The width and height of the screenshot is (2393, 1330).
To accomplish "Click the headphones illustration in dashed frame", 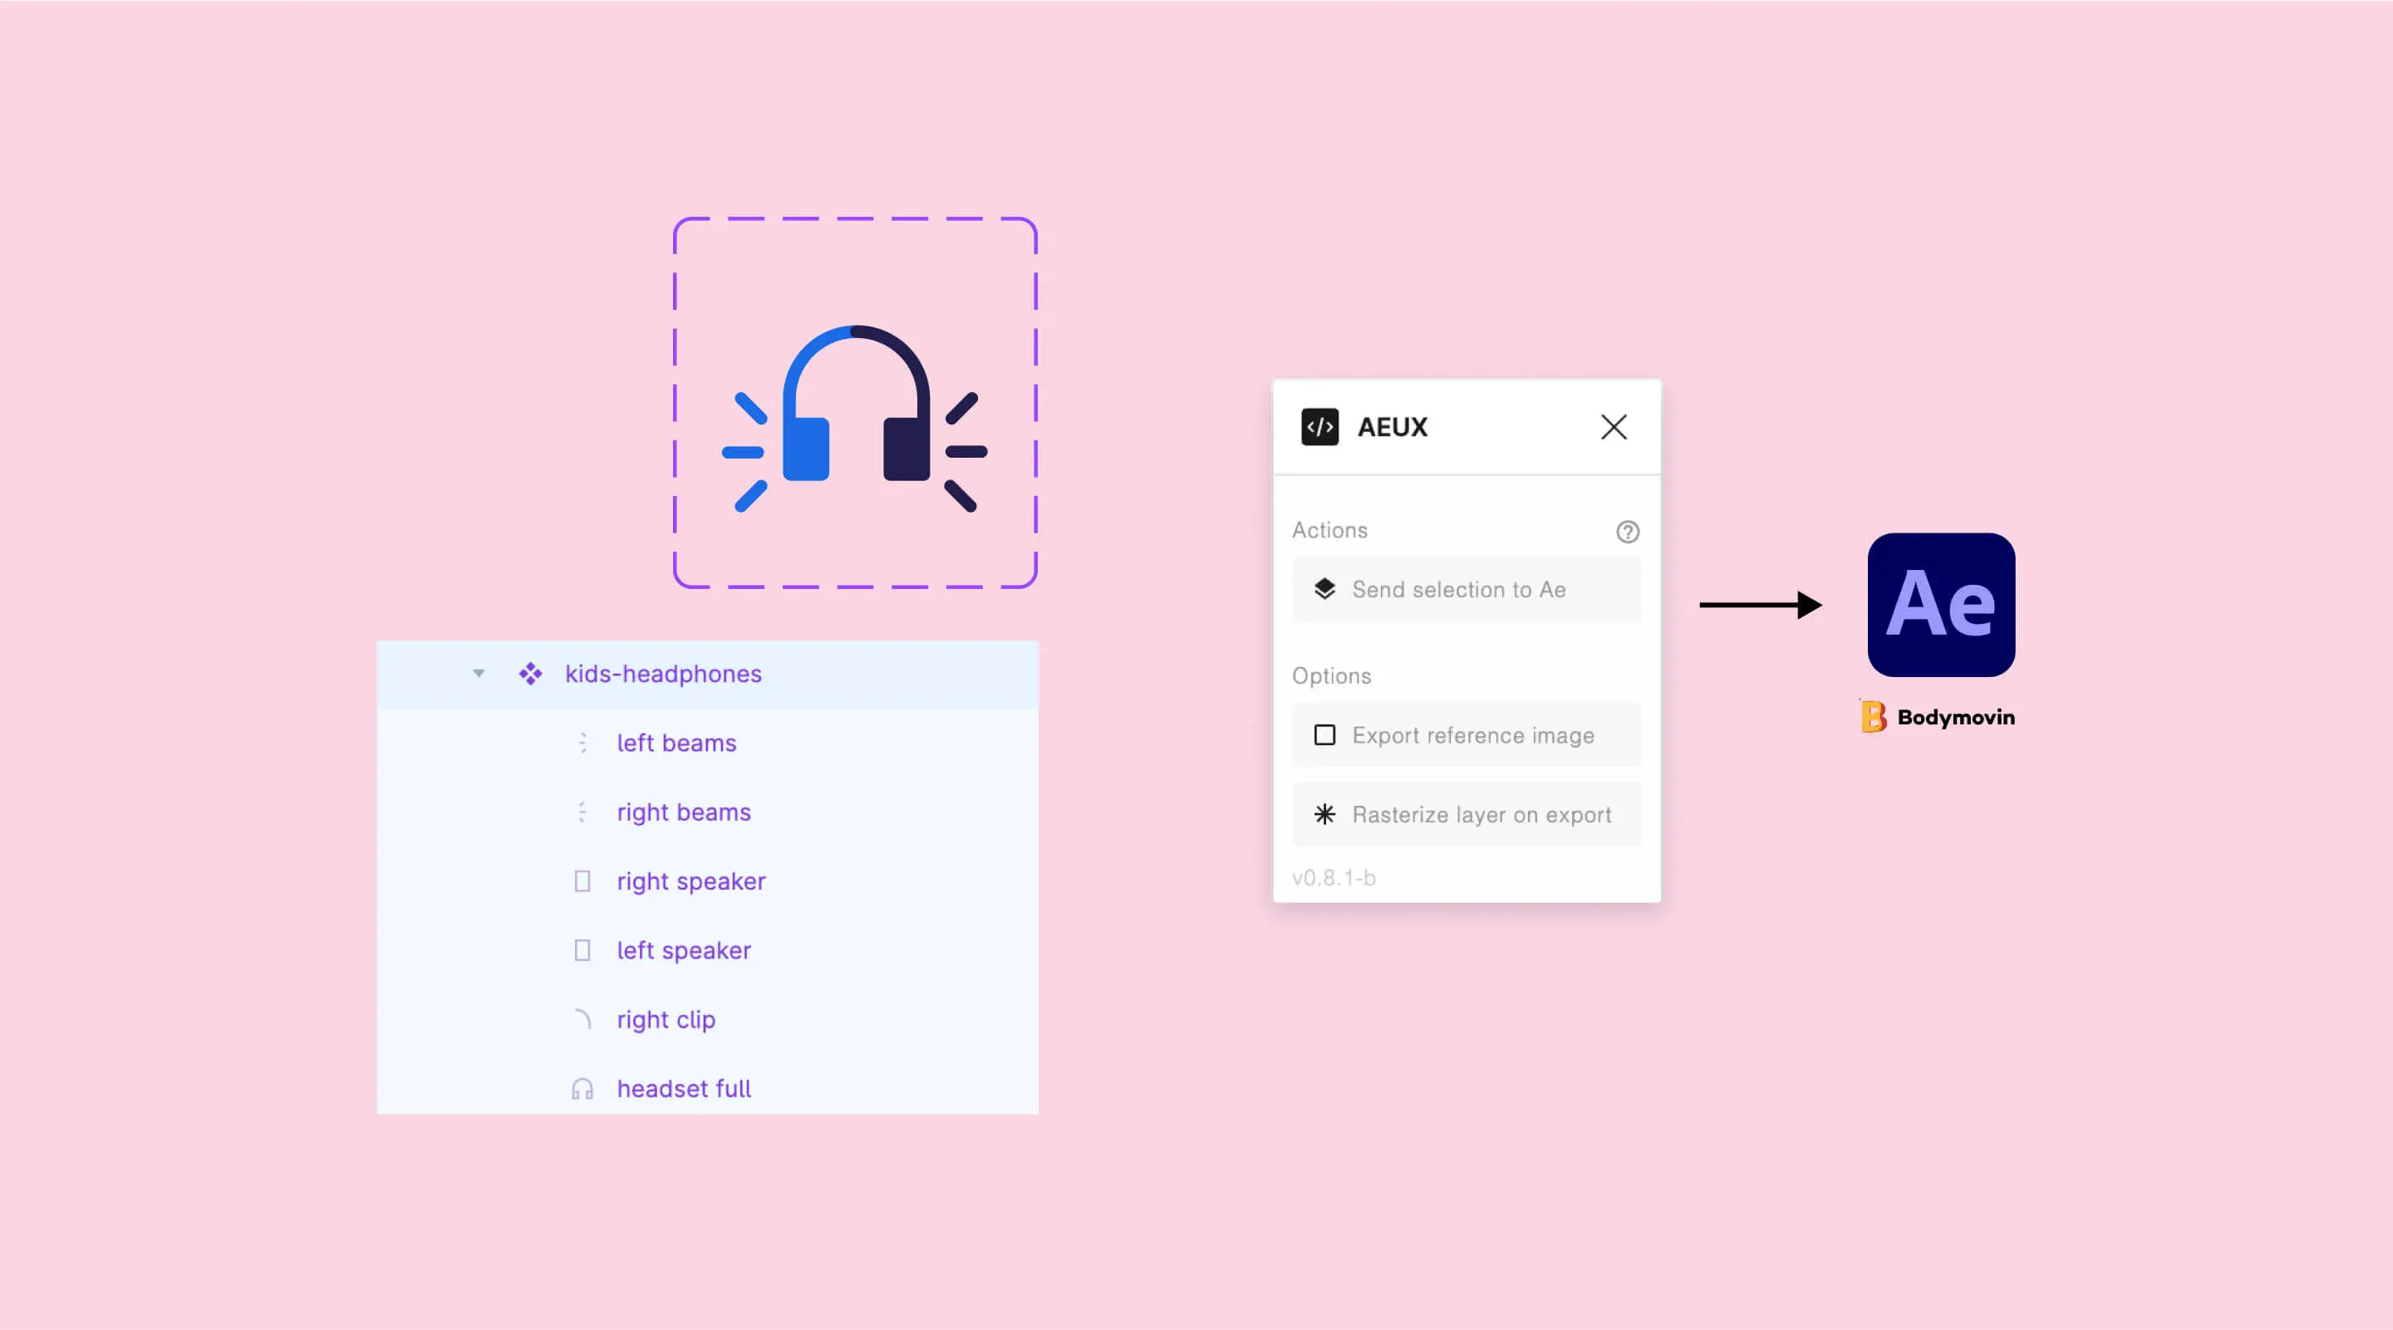I will (855, 418).
